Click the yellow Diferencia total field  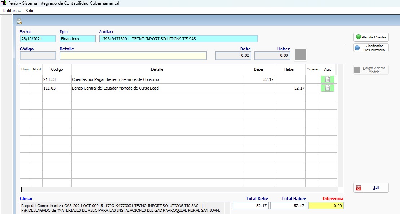point(326,206)
